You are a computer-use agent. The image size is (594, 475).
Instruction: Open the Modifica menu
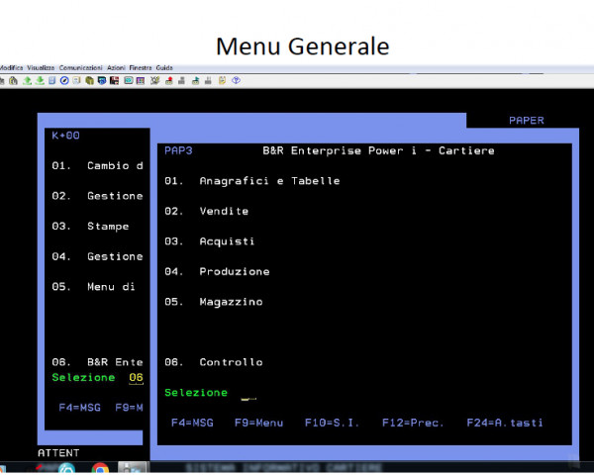[x=11, y=68]
